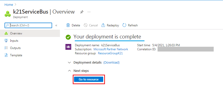Click the 'Next steps' label

(81, 71)
